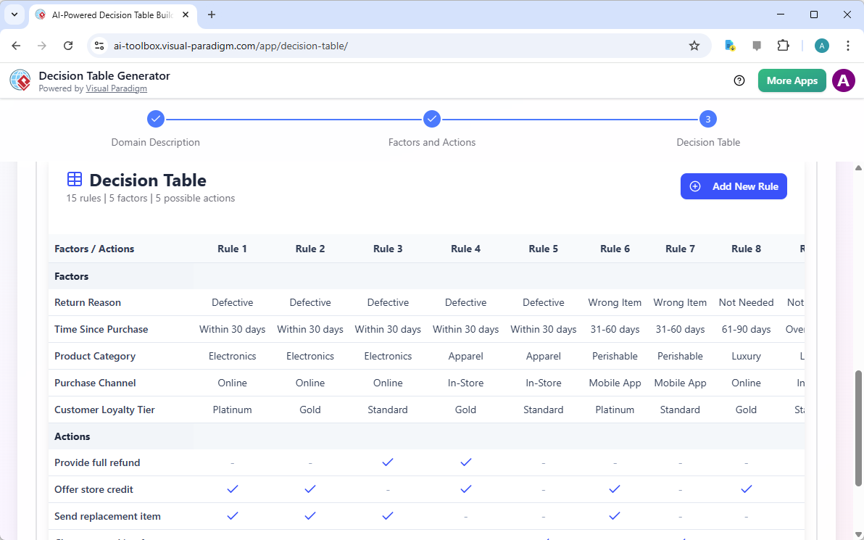The width and height of the screenshot is (864, 540).
Task: Click the page reload icon
Action: tap(68, 45)
